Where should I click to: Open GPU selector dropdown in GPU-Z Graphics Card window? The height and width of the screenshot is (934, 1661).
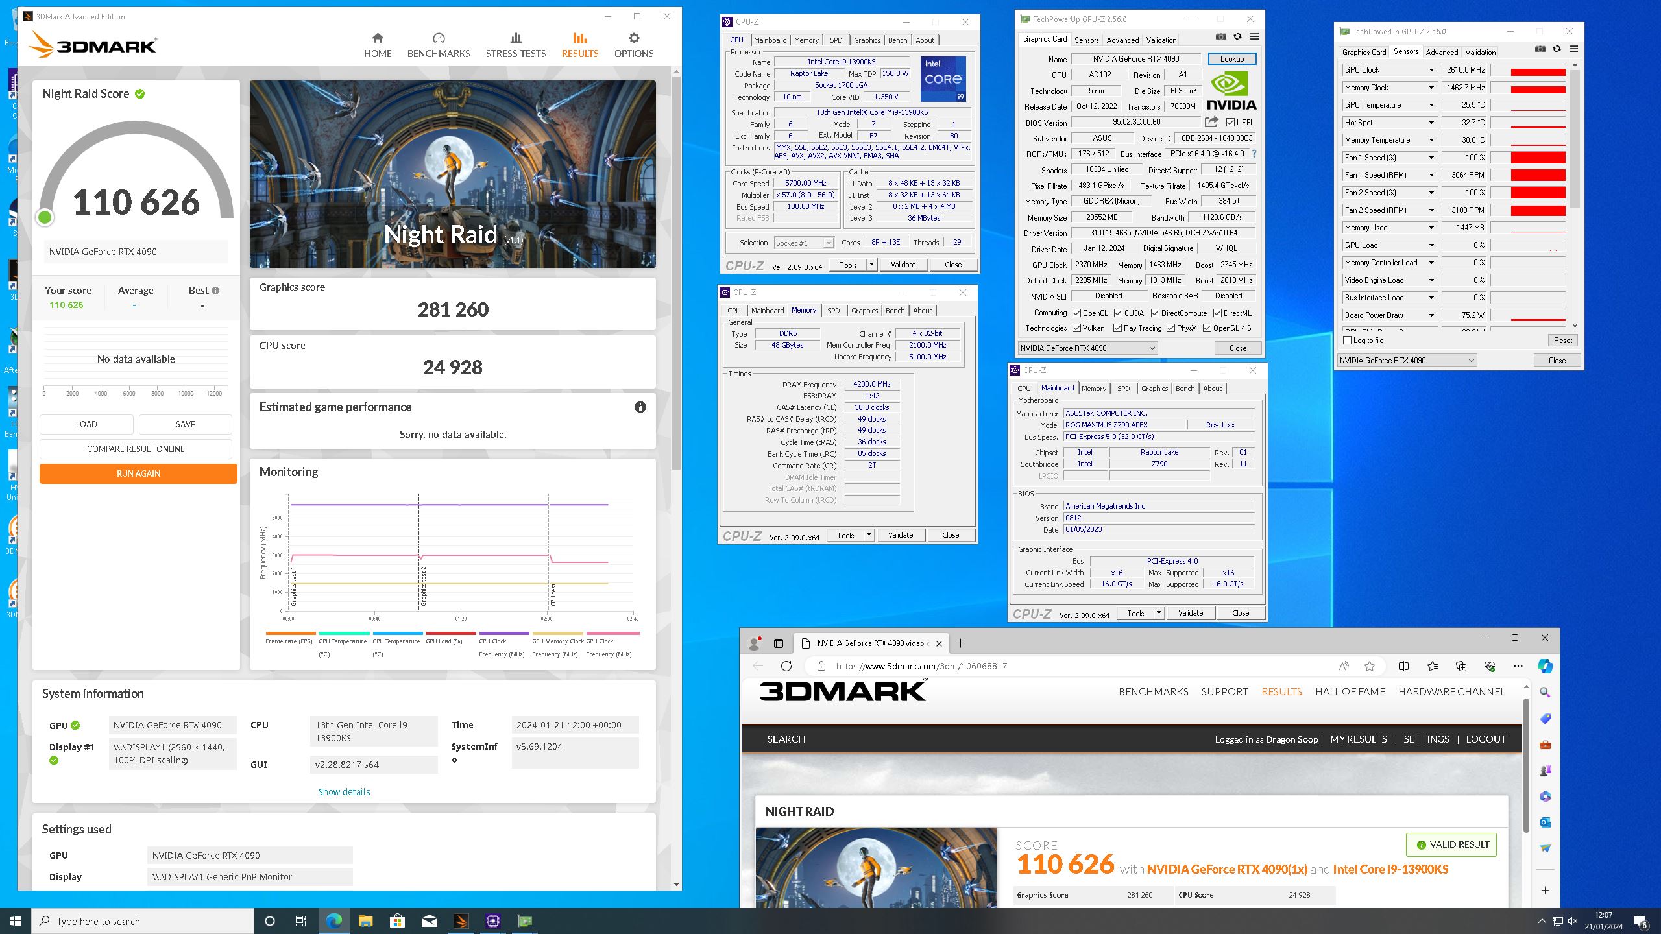pyautogui.click(x=1087, y=348)
